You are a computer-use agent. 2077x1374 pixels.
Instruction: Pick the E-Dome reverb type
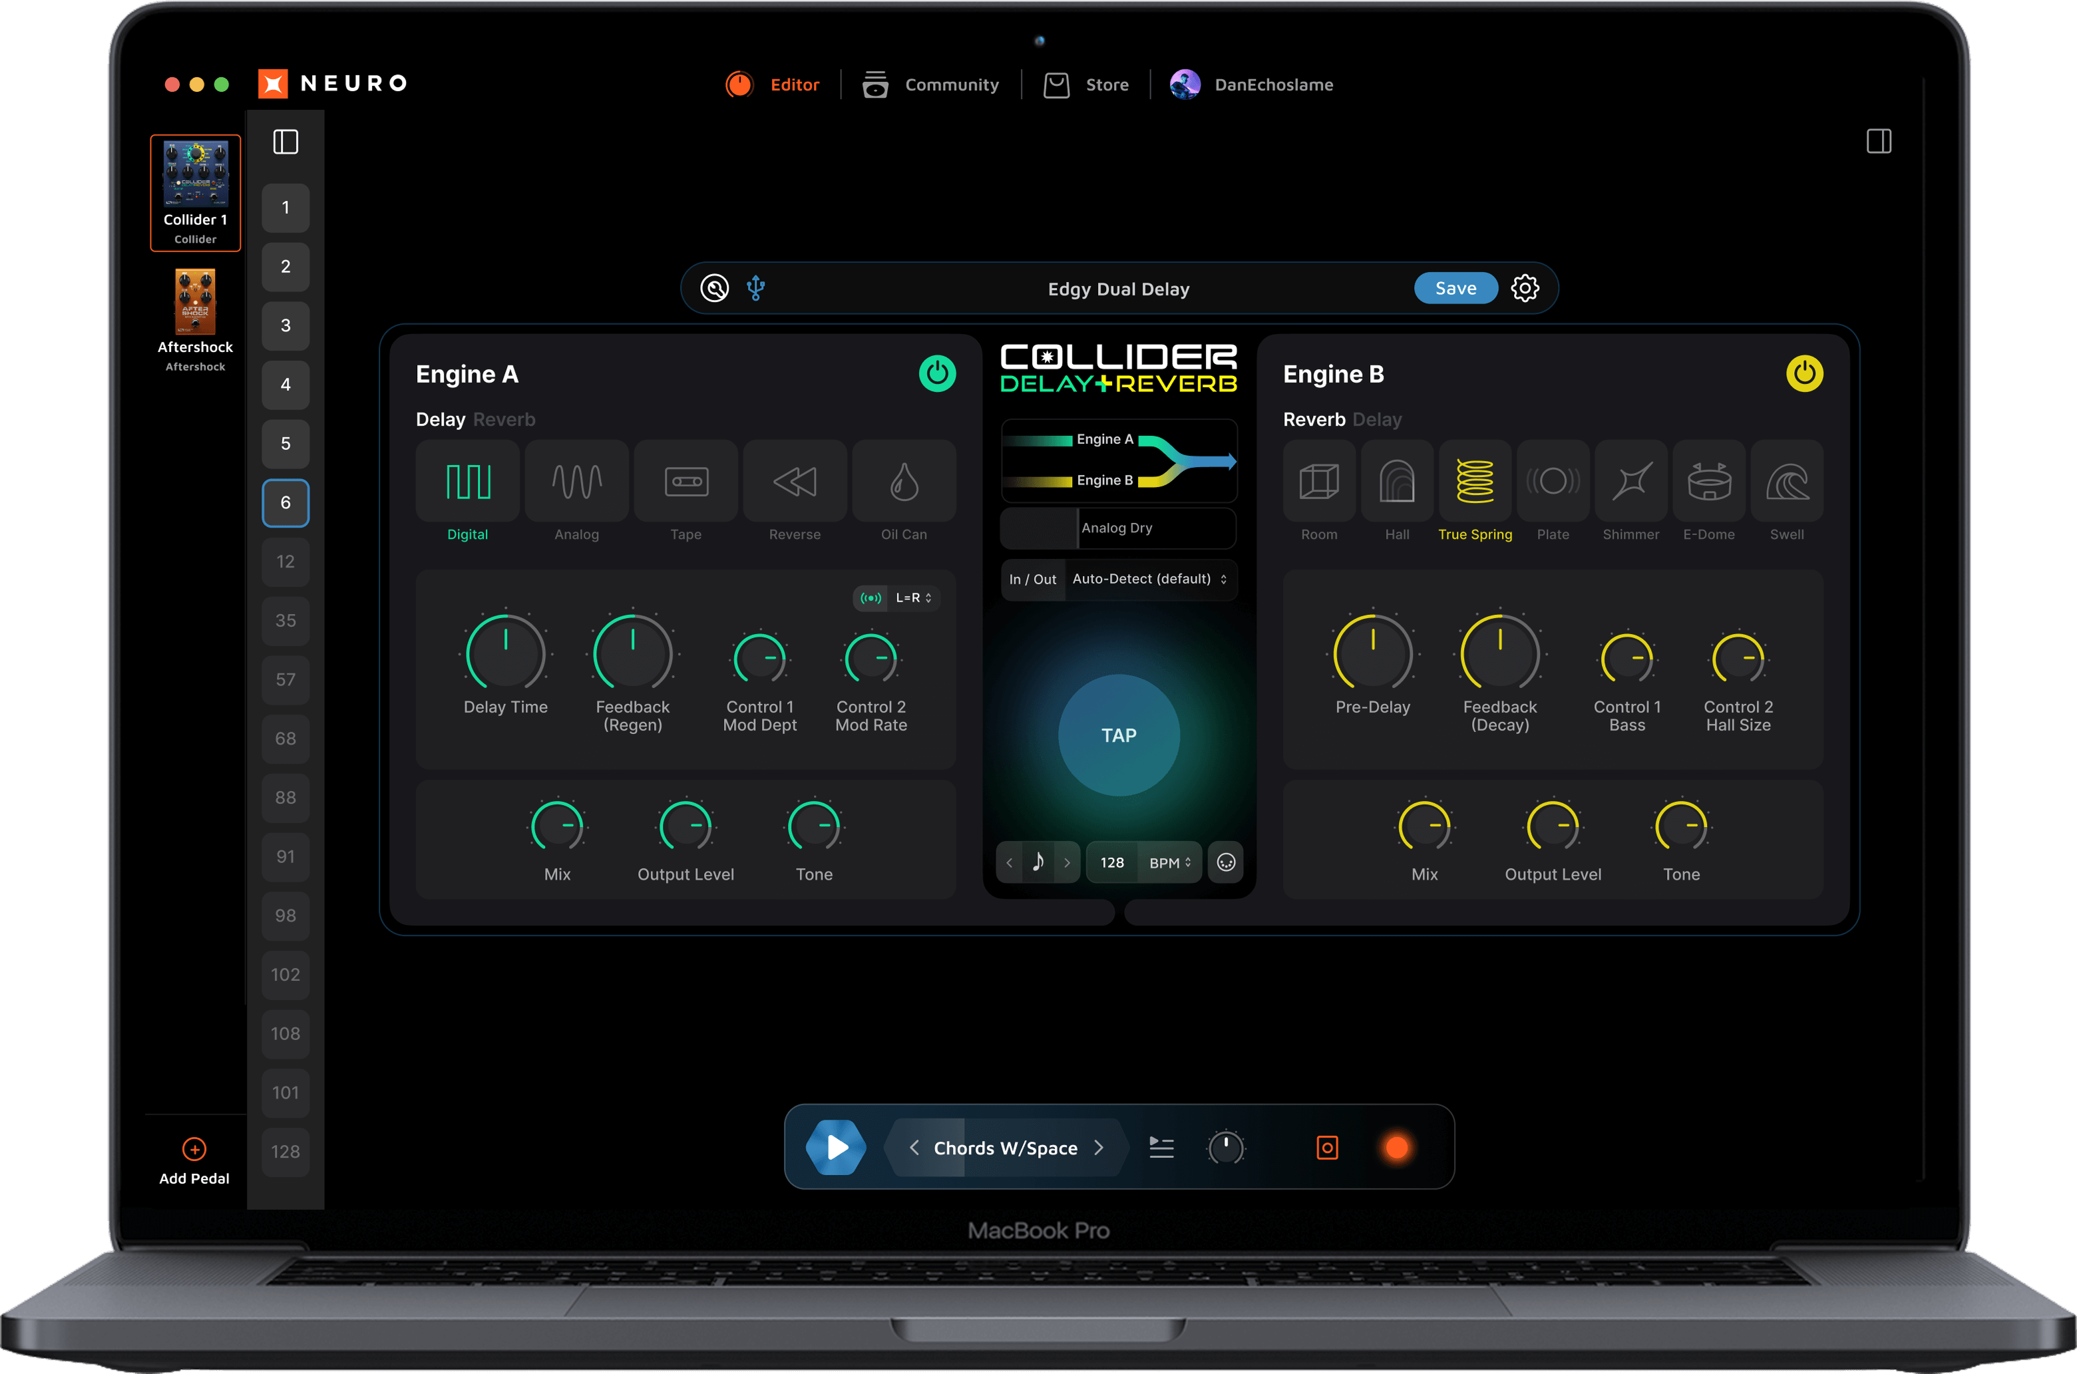pos(1708,481)
